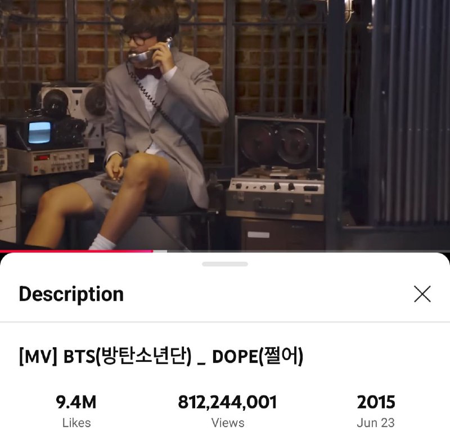
Task: Click the 9.4M likes count
Action: (x=76, y=402)
